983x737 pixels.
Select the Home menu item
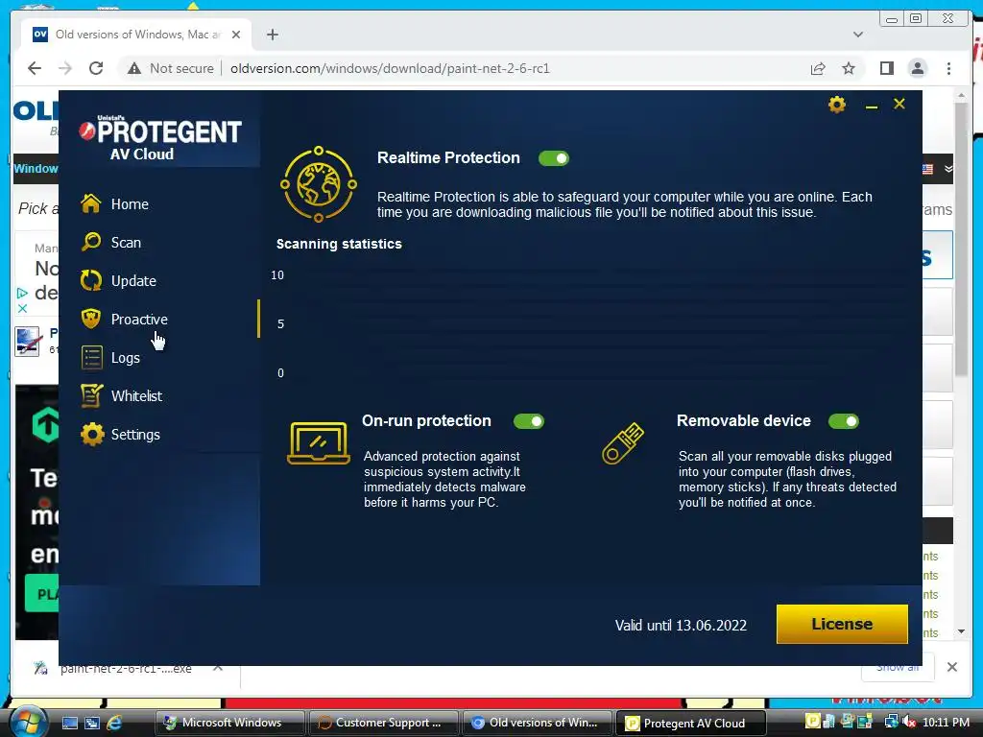point(130,204)
